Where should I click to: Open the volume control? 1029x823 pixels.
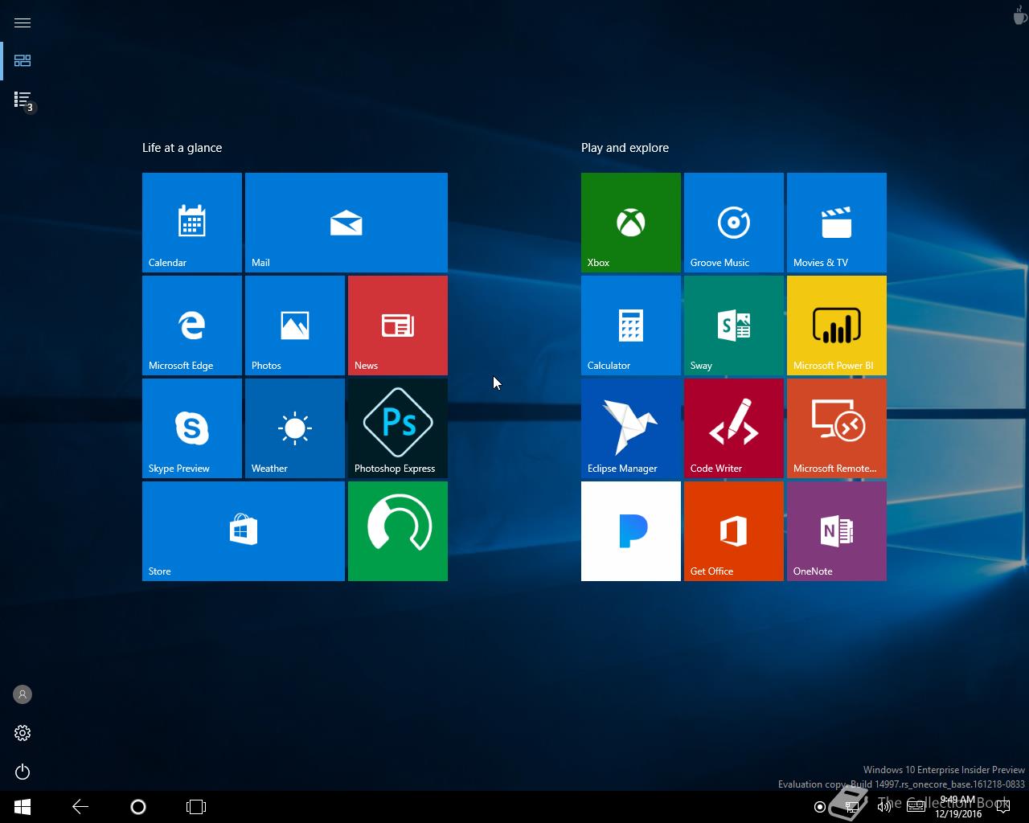coord(883,807)
